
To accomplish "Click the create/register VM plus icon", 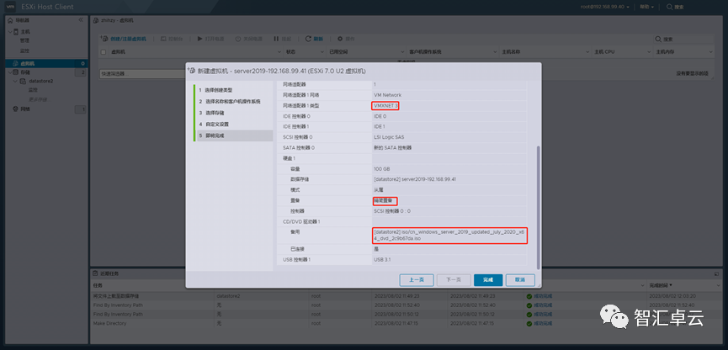I will coord(105,39).
